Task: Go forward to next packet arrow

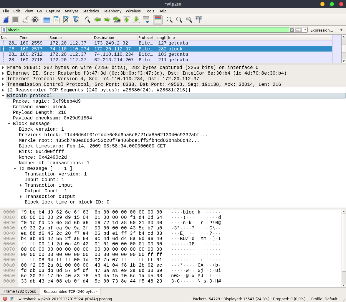Action: point(107,20)
